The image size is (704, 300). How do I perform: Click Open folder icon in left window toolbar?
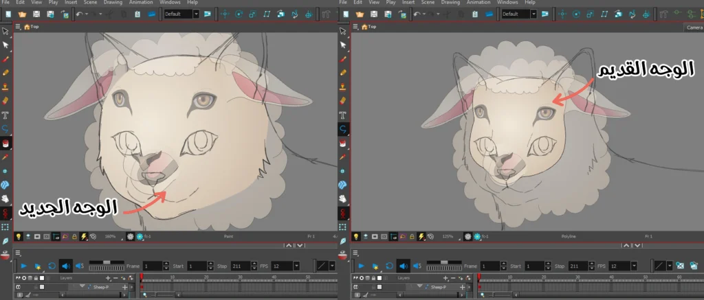22,14
